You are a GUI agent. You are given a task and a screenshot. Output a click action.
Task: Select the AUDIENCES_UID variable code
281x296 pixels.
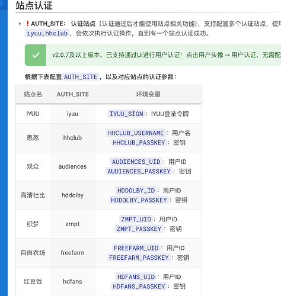[x=136, y=162]
